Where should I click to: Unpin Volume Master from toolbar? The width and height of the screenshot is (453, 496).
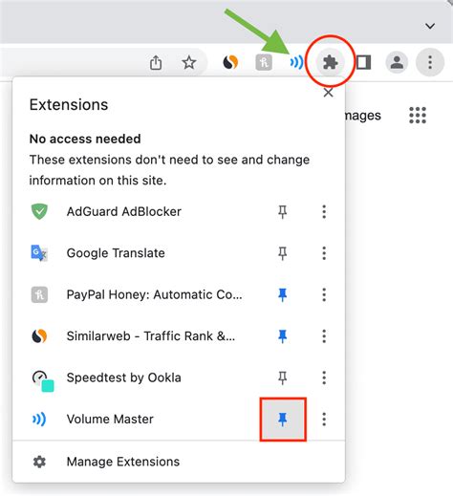point(283,420)
